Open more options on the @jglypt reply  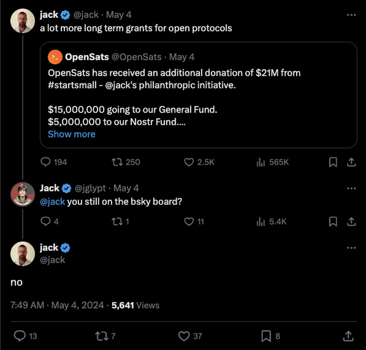pyautogui.click(x=351, y=188)
